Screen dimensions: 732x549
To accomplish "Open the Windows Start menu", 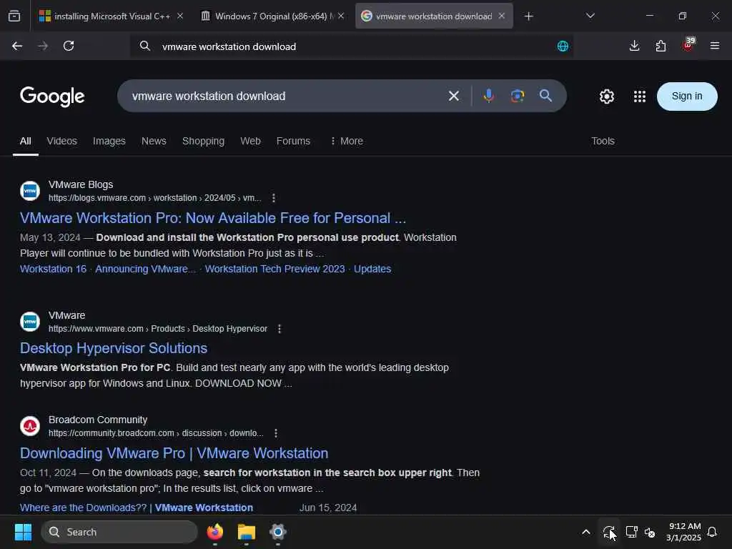I will click(x=23, y=532).
